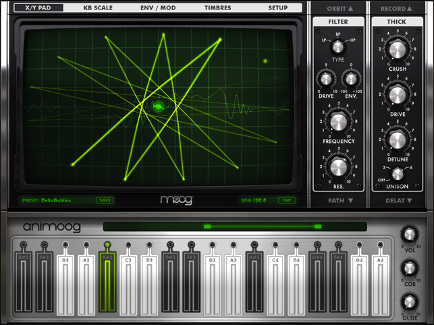Click the UNISON selector knob

[398, 174]
